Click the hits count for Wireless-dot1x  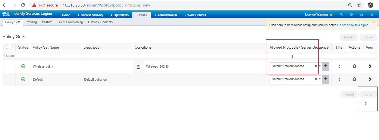[339, 67]
